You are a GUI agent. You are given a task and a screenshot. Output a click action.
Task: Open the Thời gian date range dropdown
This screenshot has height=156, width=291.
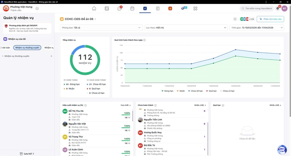[257, 28]
